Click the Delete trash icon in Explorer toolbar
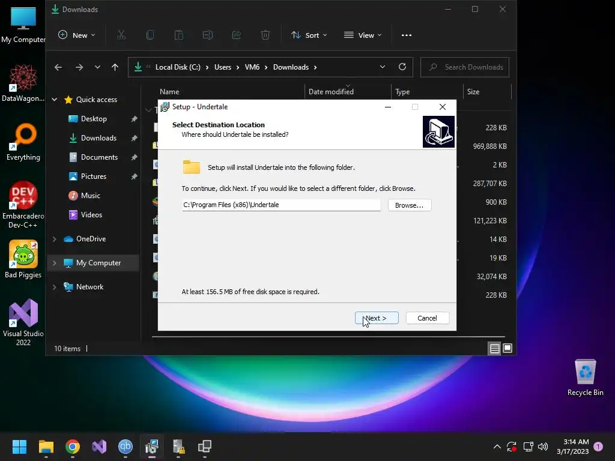 265,35
